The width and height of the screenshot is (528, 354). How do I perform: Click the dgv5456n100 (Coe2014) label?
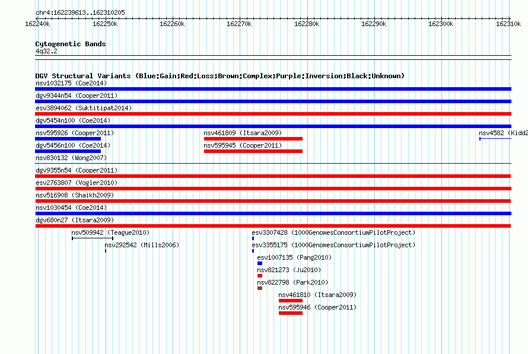pos(73,145)
